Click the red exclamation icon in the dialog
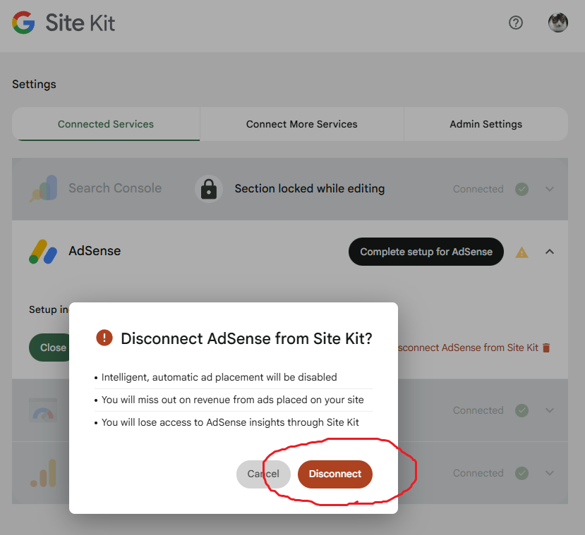 tap(104, 338)
